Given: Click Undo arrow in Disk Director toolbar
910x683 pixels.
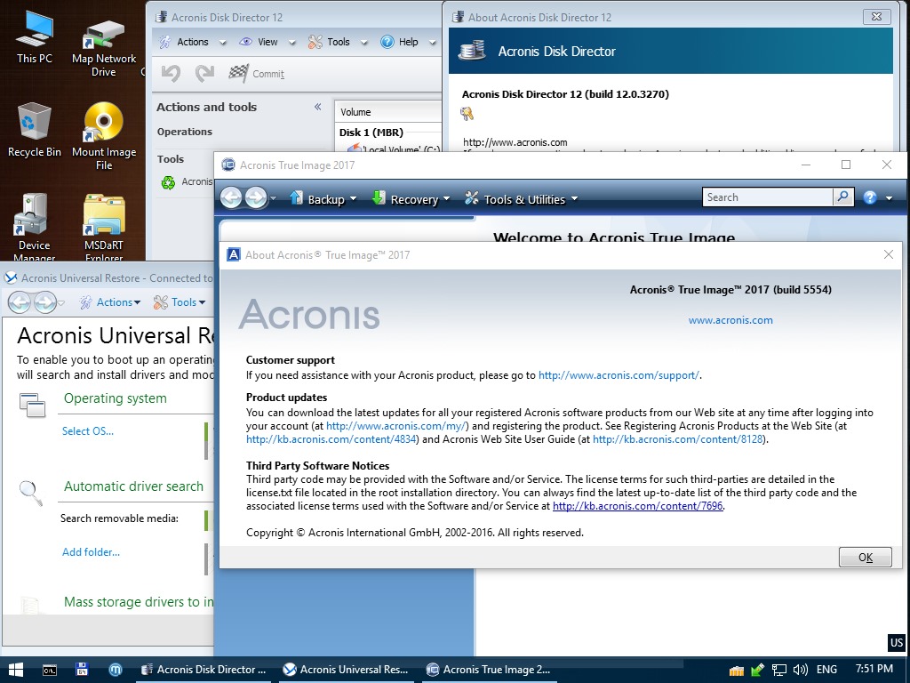Looking at the screenshot, I should 172,73.
